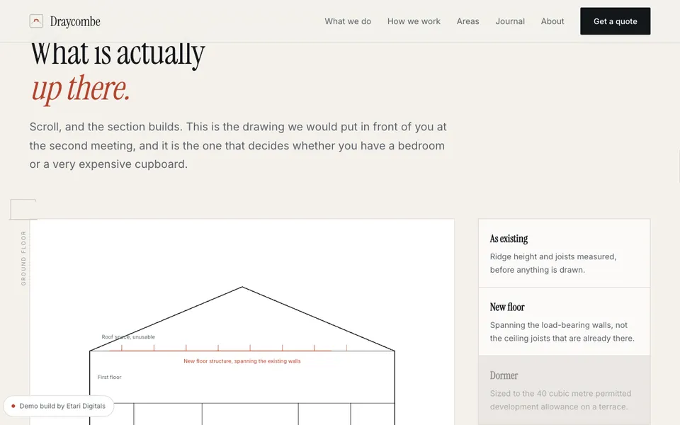Open the Areas nav link

pyautogui.click(x=467, y=21)
